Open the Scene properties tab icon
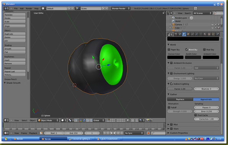Image resolution: width=228 pixels, height=145 pixels. coord(180,34)
